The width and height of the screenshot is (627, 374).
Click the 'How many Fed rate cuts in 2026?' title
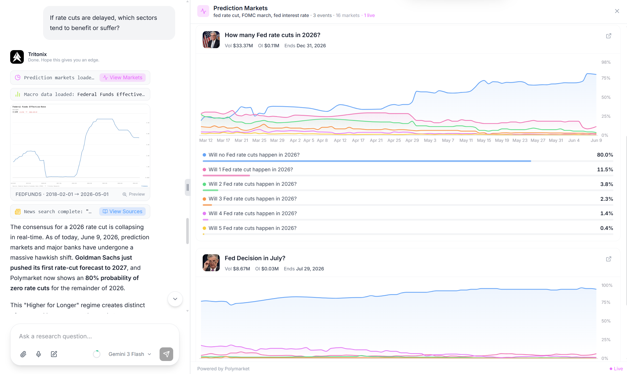click(272, 35)
